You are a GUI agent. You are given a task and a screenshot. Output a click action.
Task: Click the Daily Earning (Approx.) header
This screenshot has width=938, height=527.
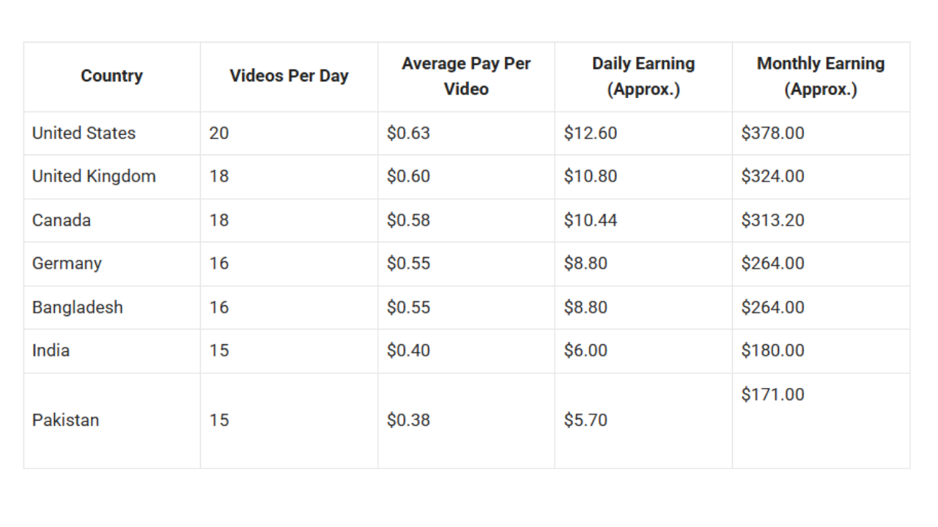pyautogui.click(x=643, y=76)
